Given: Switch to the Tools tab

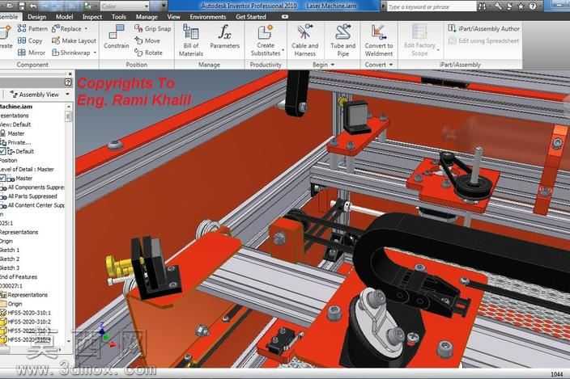Looking at the screenshot, I should 119,17.
